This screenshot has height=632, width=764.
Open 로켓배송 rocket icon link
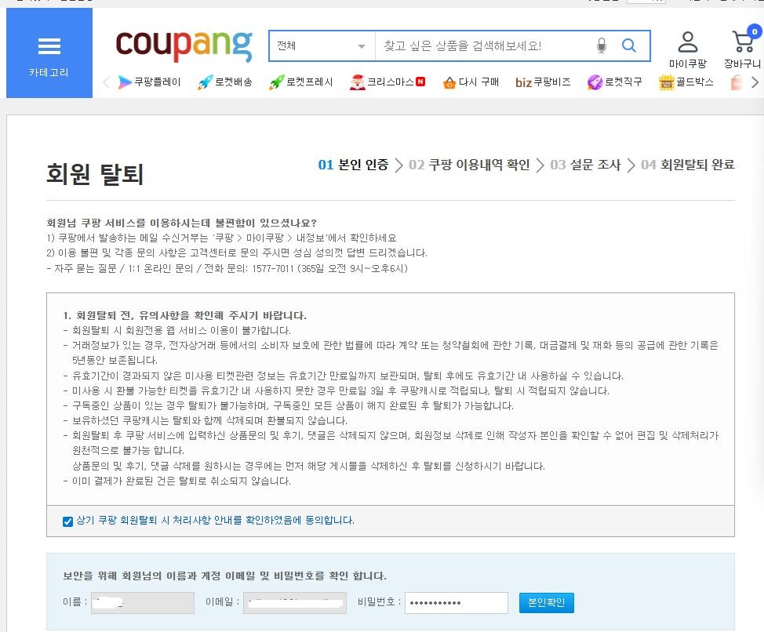(x=224, y=82)
